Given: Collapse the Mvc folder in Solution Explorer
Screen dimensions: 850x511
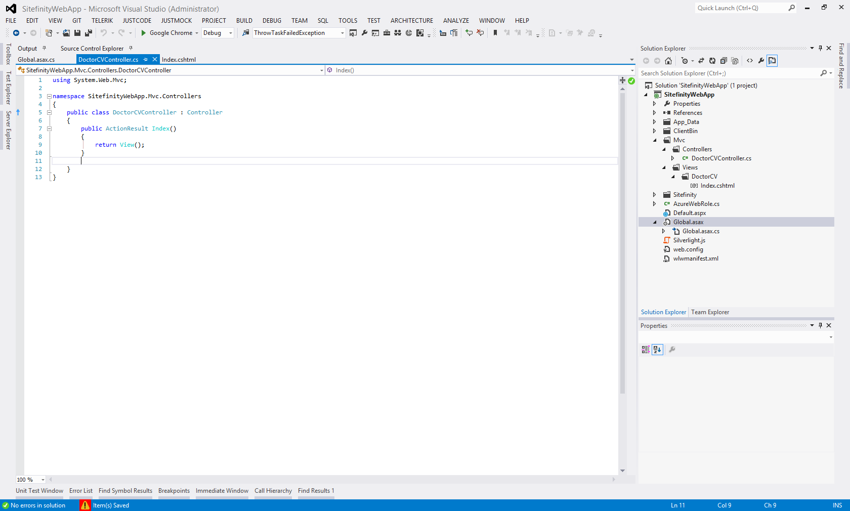Looking at the screenshot, I should point(654,140).
